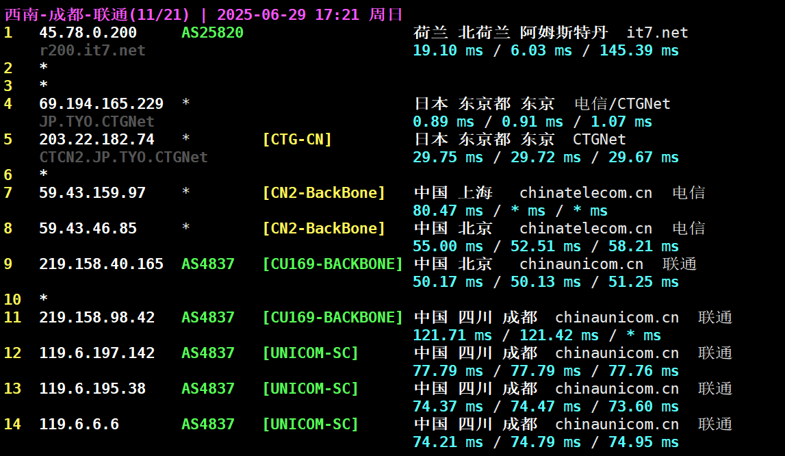Click latency value 51.25 ms
Viewport: 785px width, 456px height.
pyautogui.click(x=644, y=281)
